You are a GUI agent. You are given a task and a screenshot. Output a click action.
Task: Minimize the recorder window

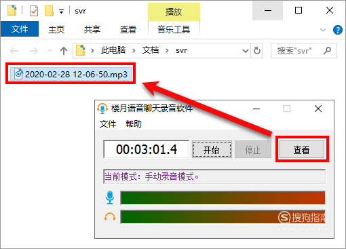coord(256,109)
